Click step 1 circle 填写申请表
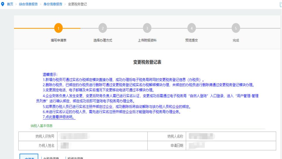 [x=59, y=28]
